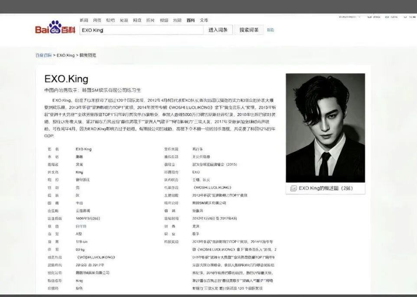Select the 2012年4月6日 至 2017年4月 value
Viewport: 417px width, 297px height.
point(215,219)
